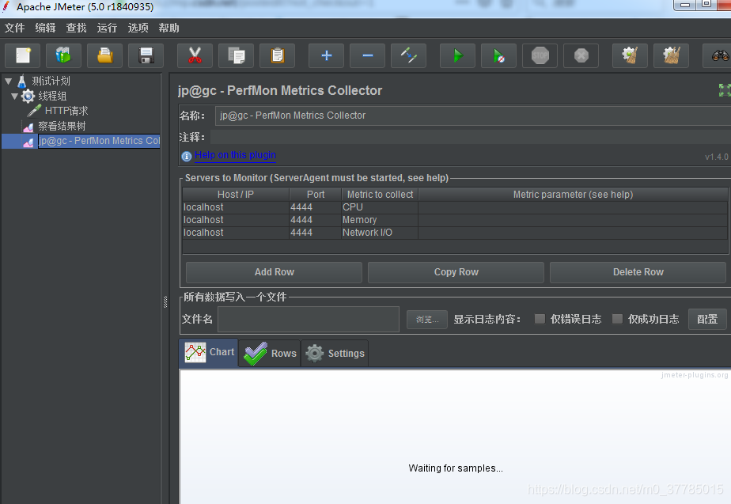Select the CPU metric cell

[380, 207]
